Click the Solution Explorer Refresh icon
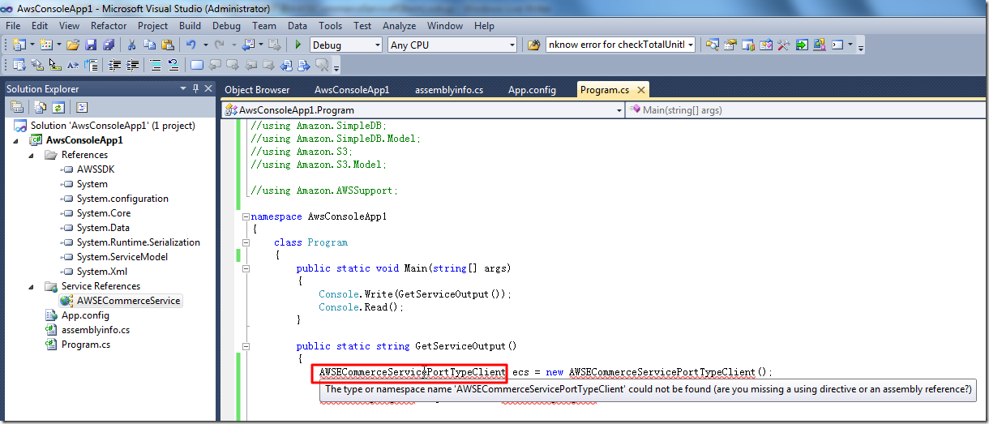The height and width of the screenshot is (424, 989). coord(58,107)
